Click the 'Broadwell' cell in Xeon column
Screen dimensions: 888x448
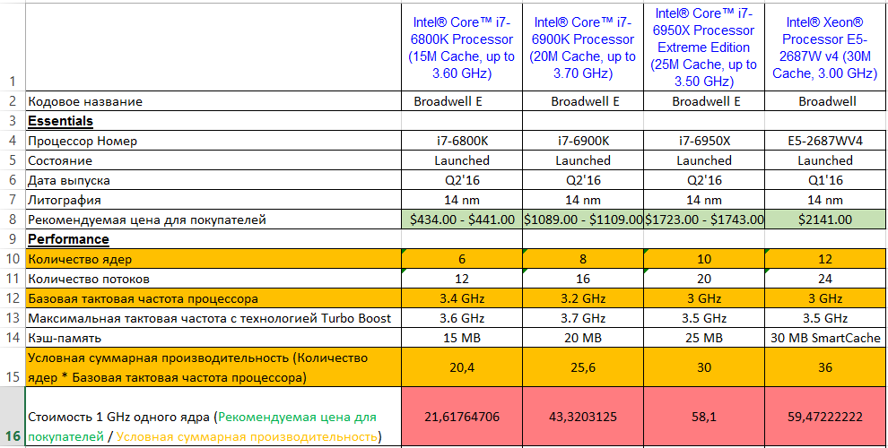coord(825,101)
